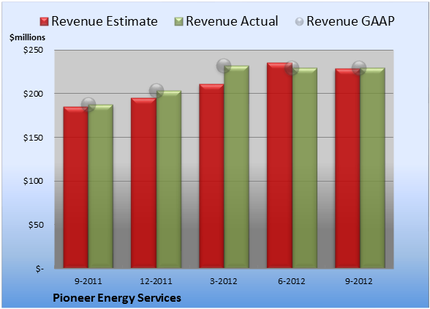Click the '3-2012' x-axis label
This screenshot has height=309, width=430.
point(224,281)
